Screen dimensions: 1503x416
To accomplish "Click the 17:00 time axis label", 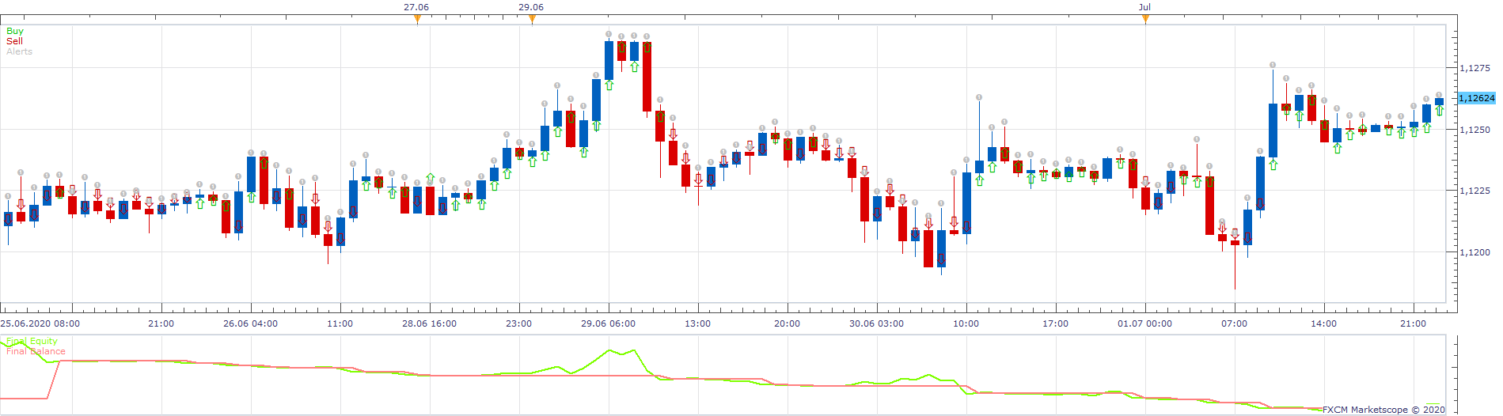I will click(x=1056, y=323).
